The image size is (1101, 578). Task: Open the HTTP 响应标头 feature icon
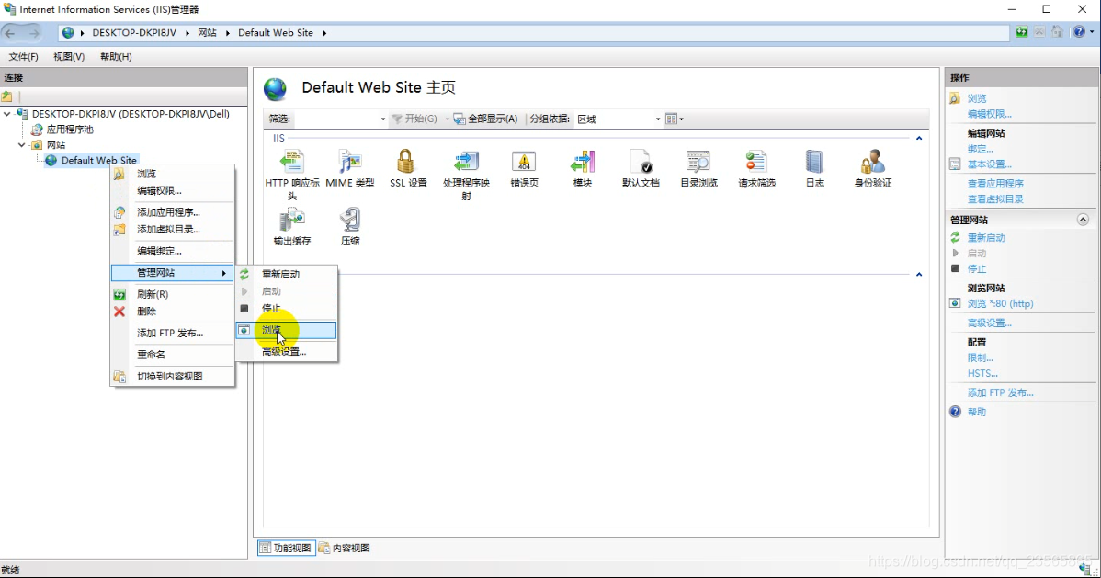pos(291,163)
